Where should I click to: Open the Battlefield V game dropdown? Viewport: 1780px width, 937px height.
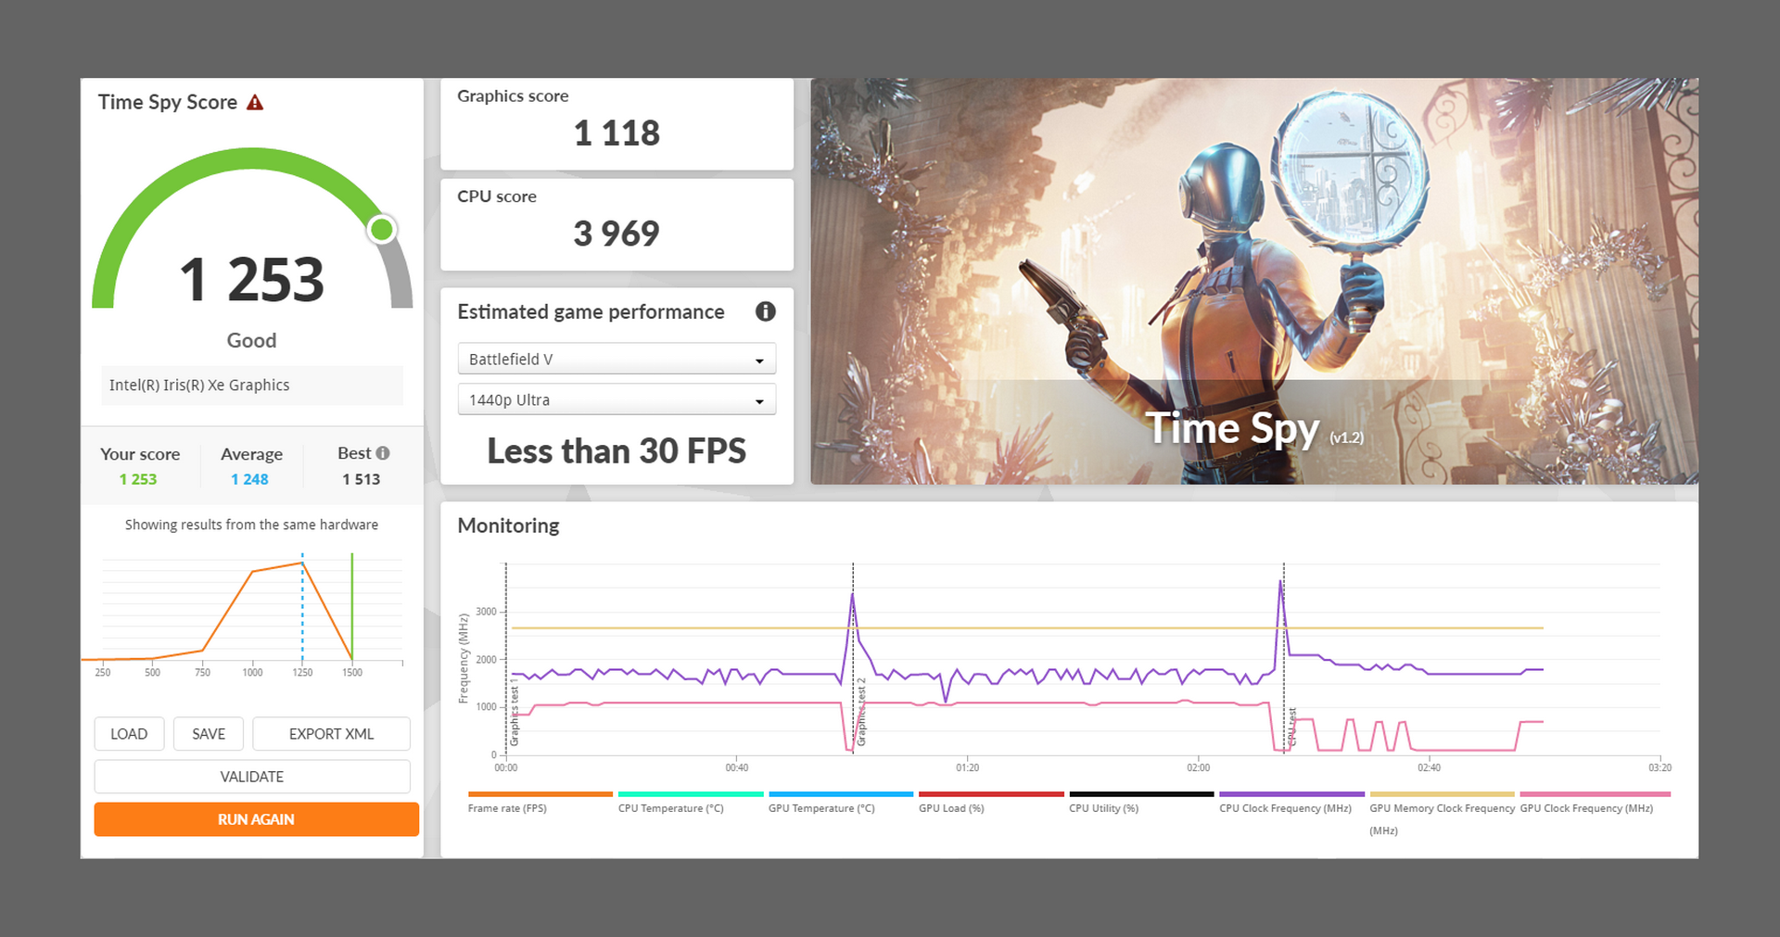617,359
